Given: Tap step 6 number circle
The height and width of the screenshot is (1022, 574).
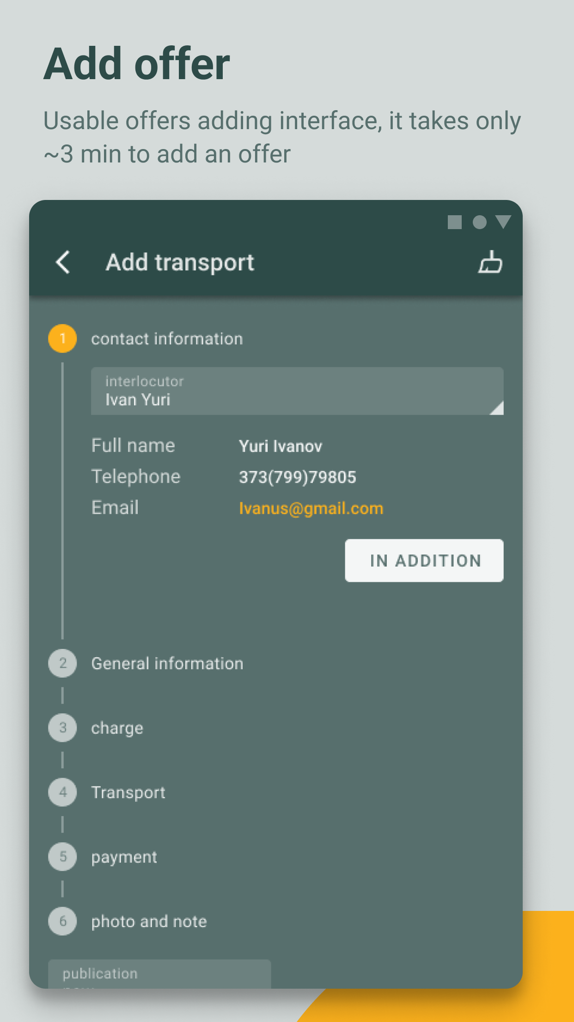Looking at the screenshot, I should (62, 921).
